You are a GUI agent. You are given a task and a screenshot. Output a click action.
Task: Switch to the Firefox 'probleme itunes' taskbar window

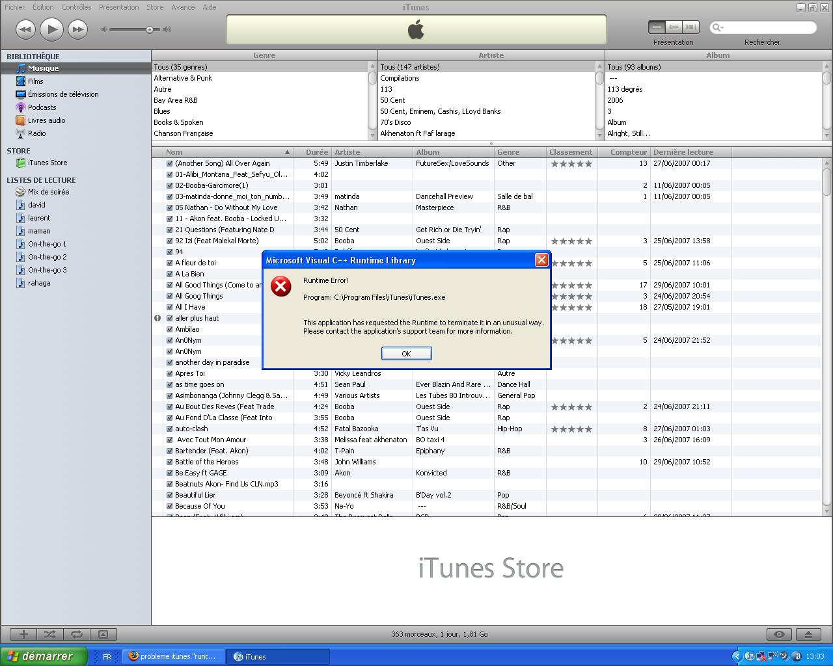pos(174,656)
